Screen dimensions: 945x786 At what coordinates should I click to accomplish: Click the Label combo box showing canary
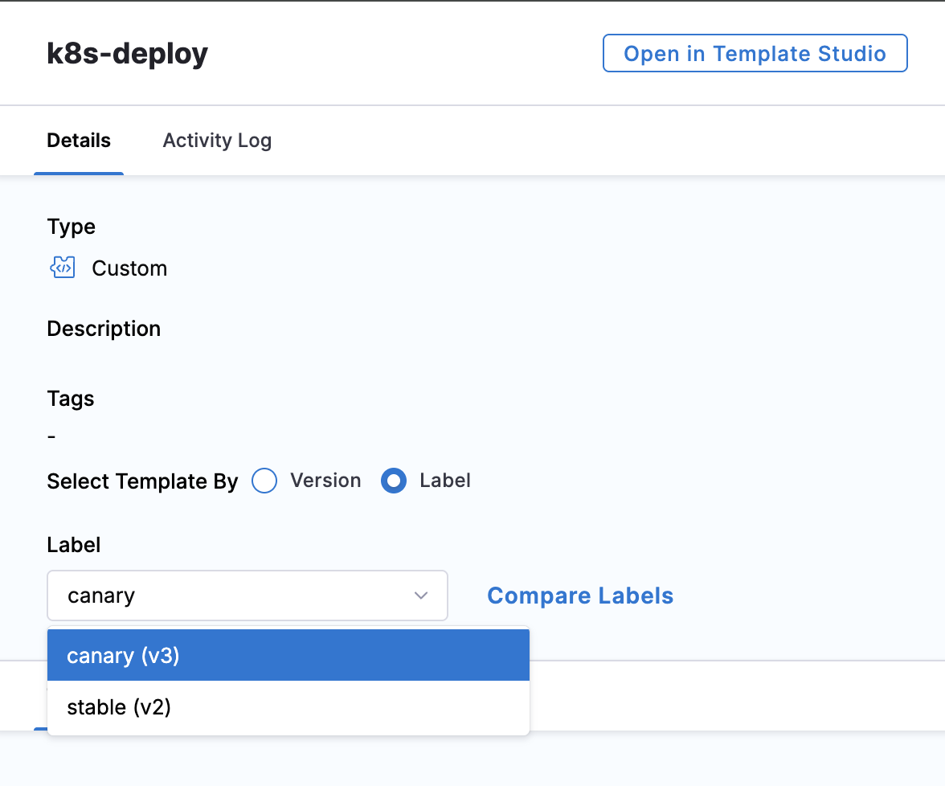[x=247, y=596]
